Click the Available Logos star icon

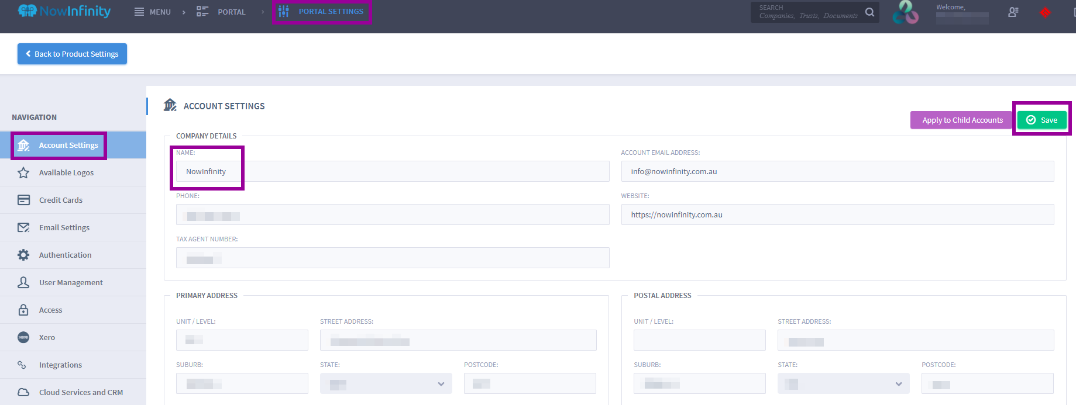click(23, 172)
